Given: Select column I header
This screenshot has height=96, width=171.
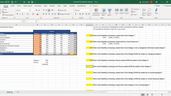Looking at the screenshot, I should coord(90,25).
